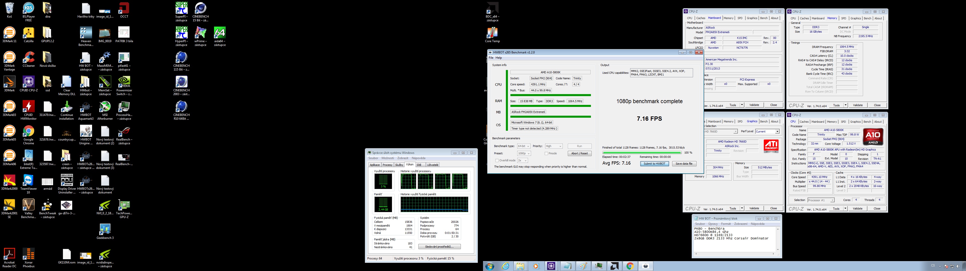
Task: Open Formát menu in HW BOT notepad
Action: tap(726, 224)
